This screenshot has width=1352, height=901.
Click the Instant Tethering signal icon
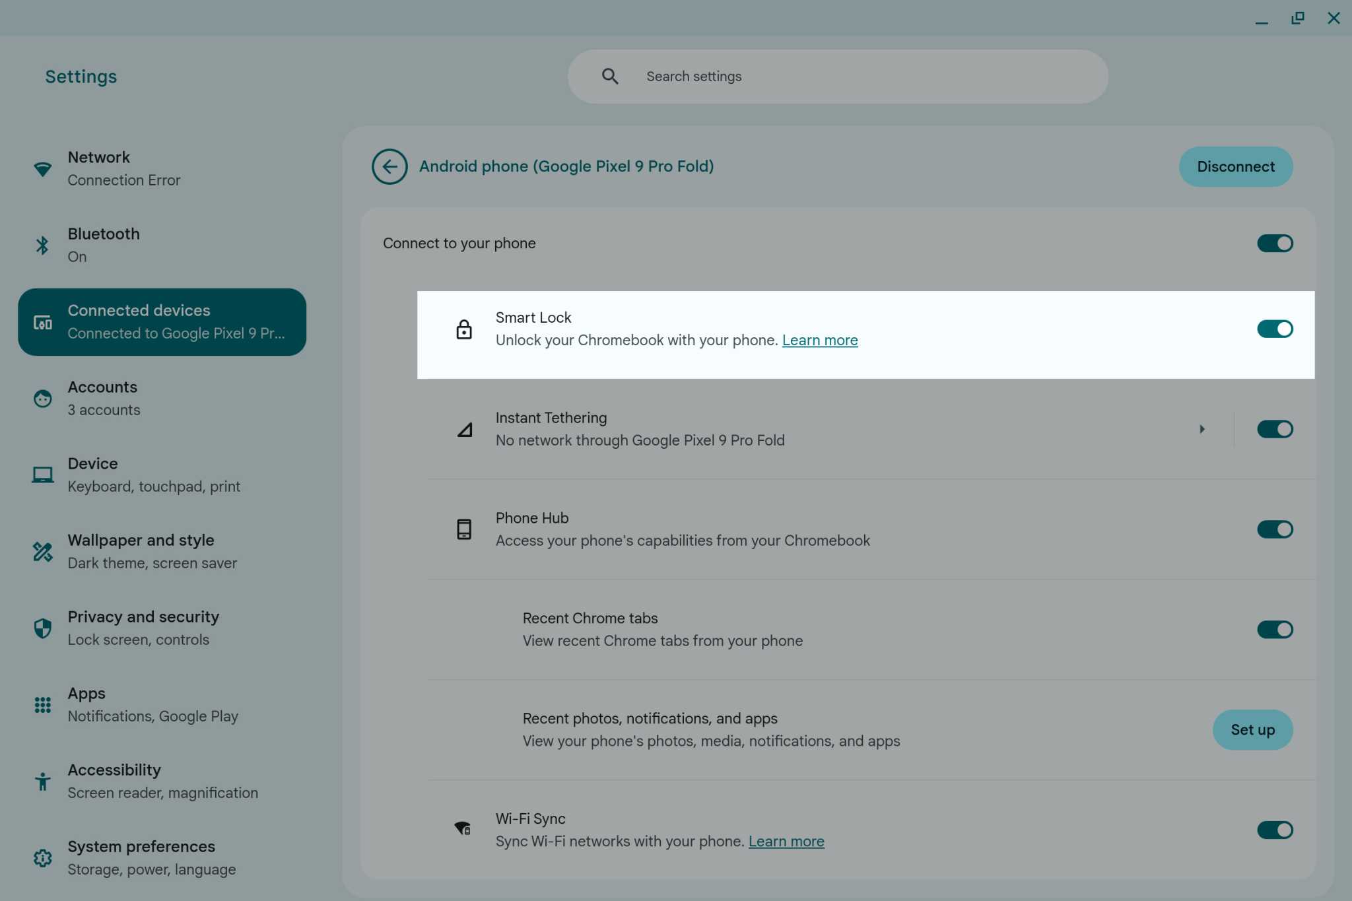click(464, 429)
